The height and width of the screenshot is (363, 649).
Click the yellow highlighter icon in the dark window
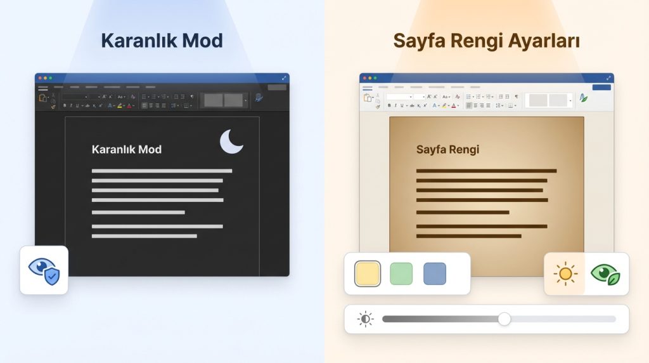coord(119,106)
